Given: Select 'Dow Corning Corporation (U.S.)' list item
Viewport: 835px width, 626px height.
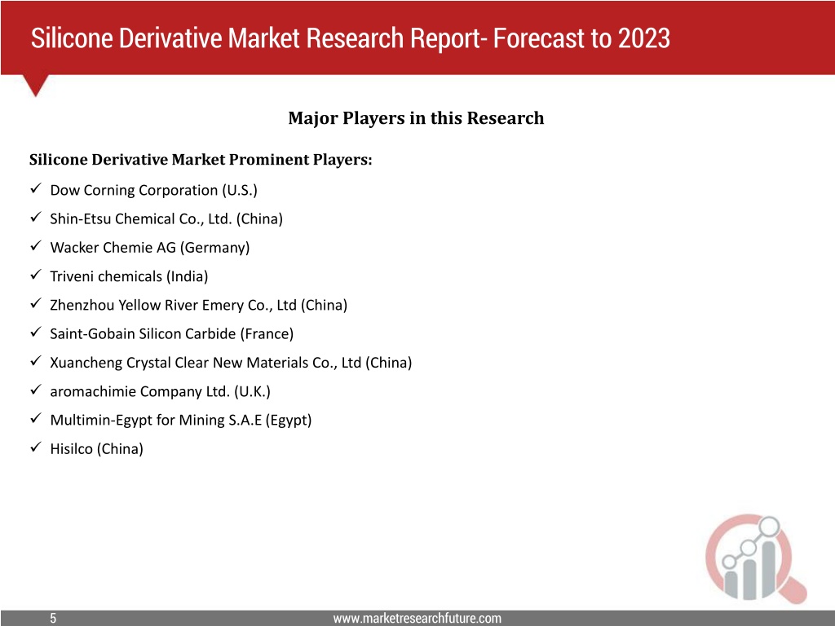Looking at the screenshot, I should pos(154,190).
